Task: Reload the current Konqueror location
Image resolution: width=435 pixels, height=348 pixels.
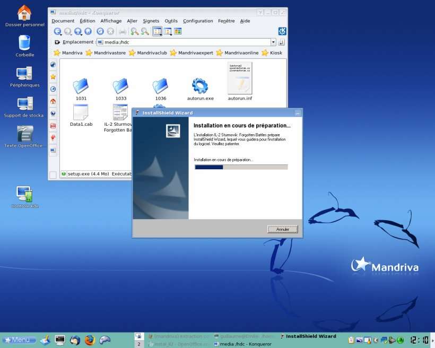Action: coord(100,31)
